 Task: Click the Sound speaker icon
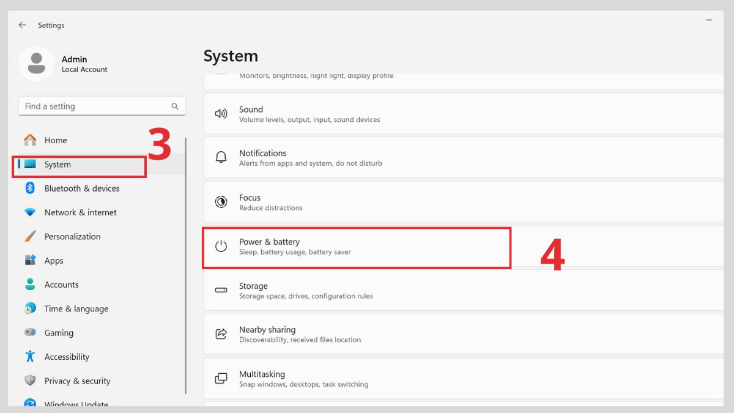coord(221,113)
